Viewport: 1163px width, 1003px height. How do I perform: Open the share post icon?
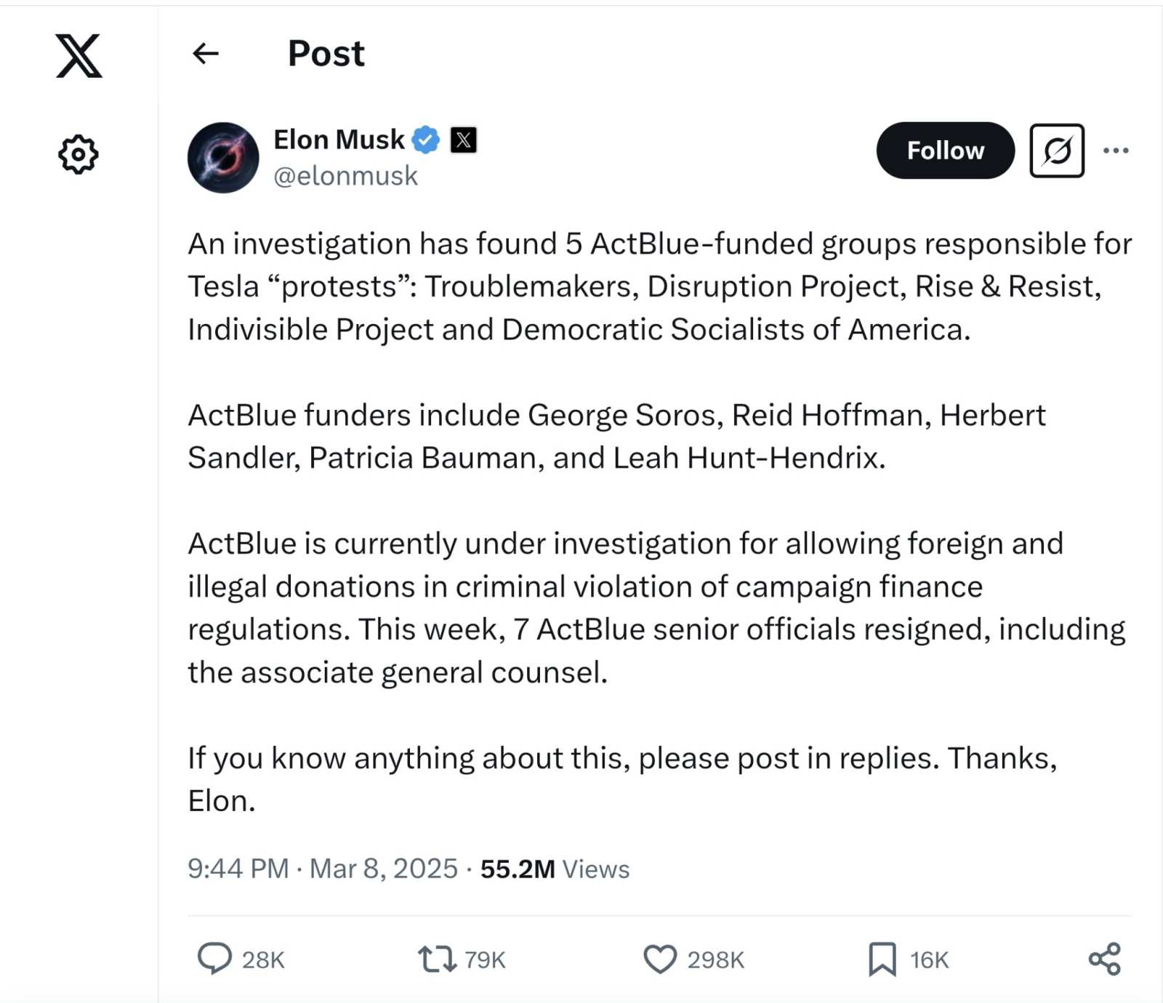point(1105,959)
